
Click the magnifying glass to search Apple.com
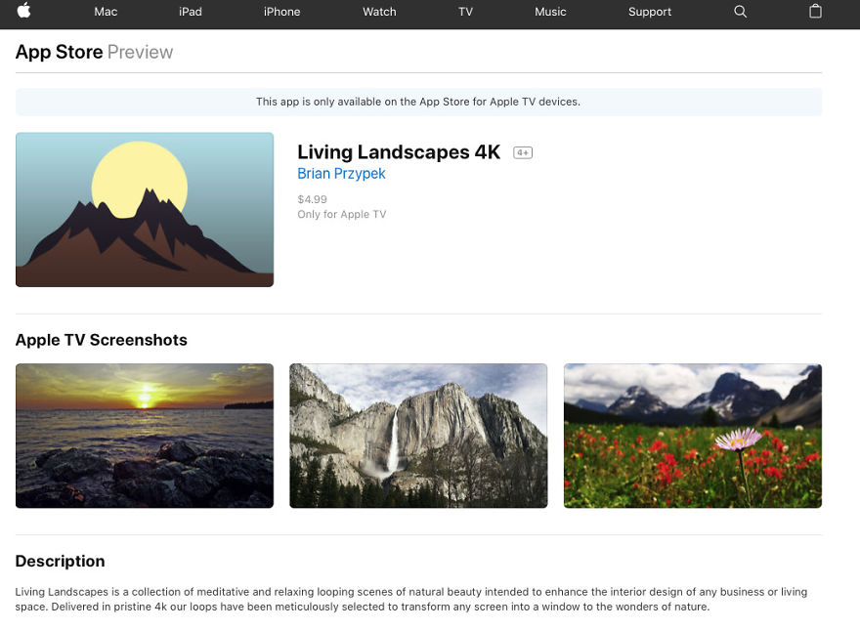[740, 12]
